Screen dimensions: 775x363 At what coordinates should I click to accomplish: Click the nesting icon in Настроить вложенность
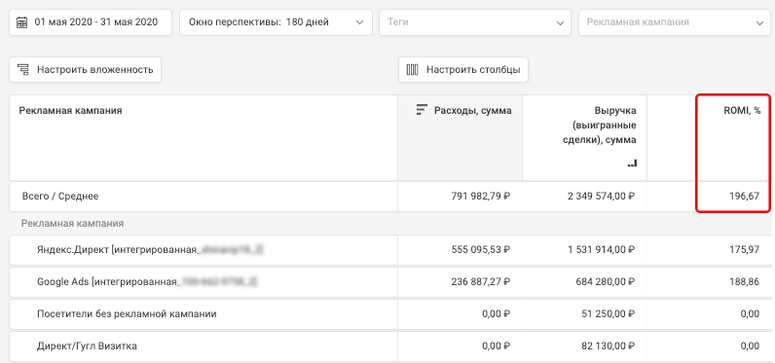(x=23, y=70)
